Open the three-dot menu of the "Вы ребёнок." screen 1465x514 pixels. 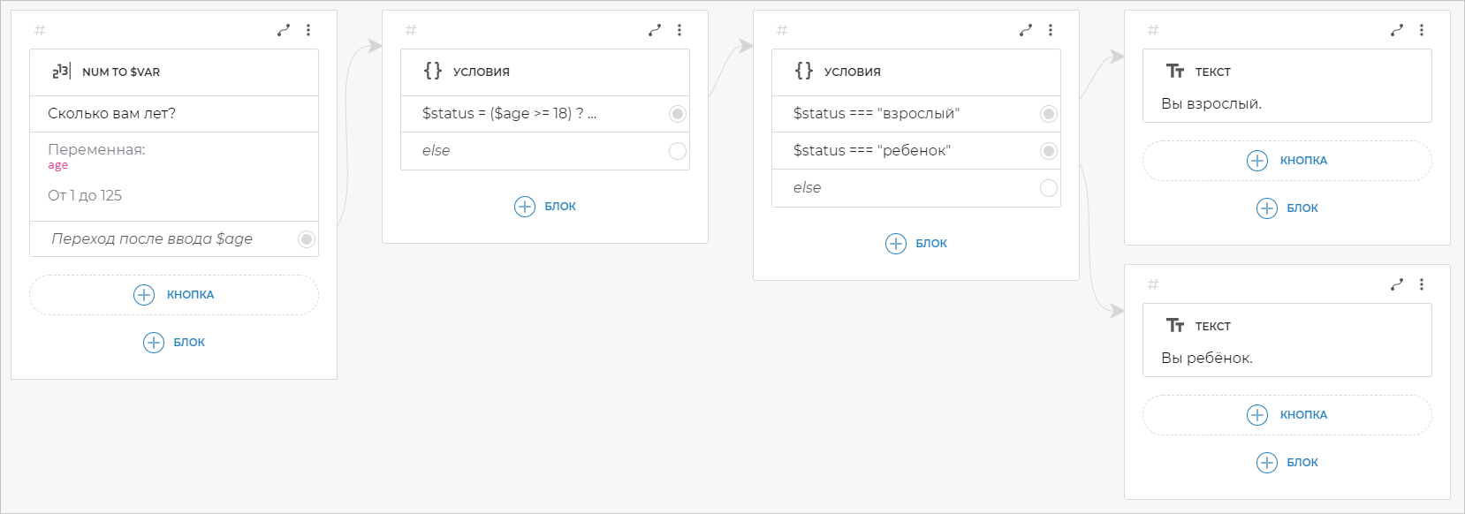(x=1422, y=284)
